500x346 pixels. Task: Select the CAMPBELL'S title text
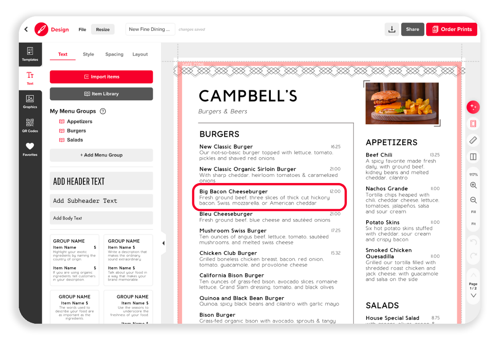point(248,96)
